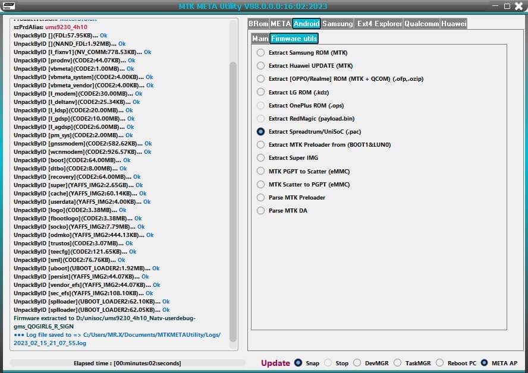Select Extract RedMagic (payload.bin)
Image resolution: width=528 pixels, height=373 pixels.
coord(260,118)
